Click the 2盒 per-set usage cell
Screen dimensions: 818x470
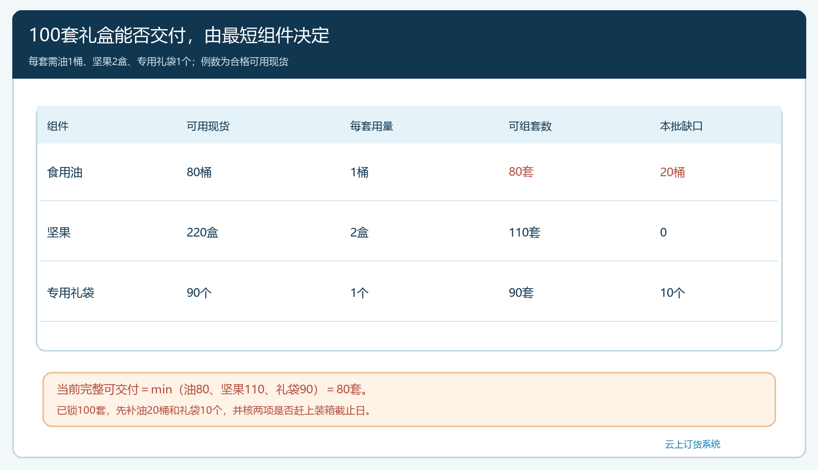pos(359,232)
